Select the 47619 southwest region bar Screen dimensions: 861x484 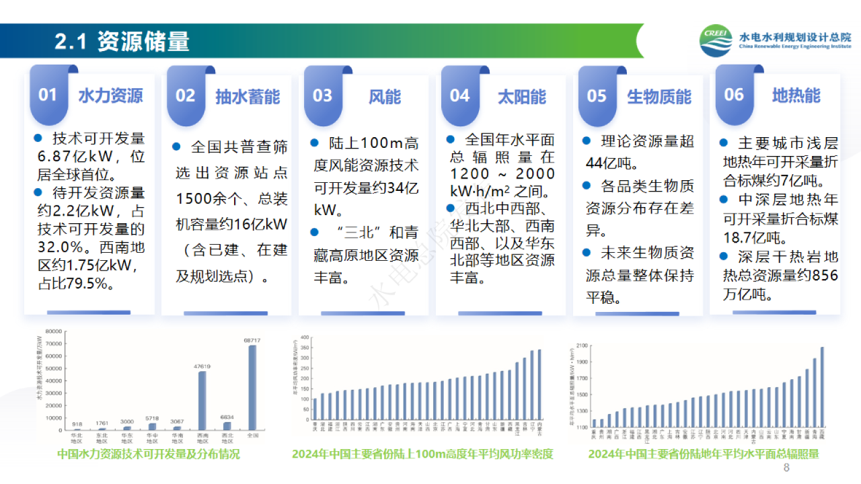[x=202, y=401]
